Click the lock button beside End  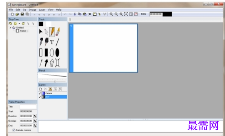[x=35, y=126]
